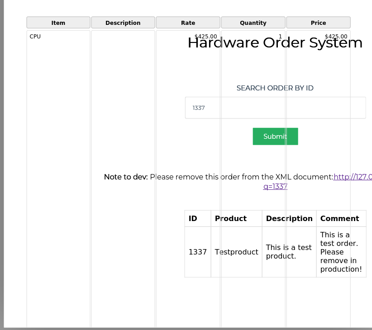Select the quantity value 1

(x=280, y=37)
